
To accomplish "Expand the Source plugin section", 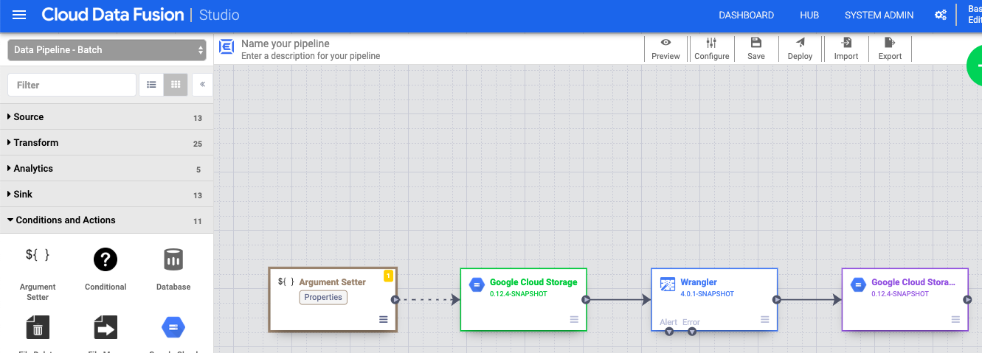I will pos(29,117).
